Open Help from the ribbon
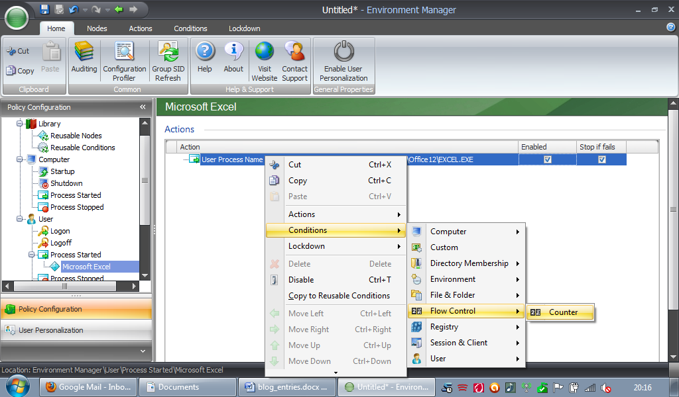The image size is (679, 397). coord(205,58)
